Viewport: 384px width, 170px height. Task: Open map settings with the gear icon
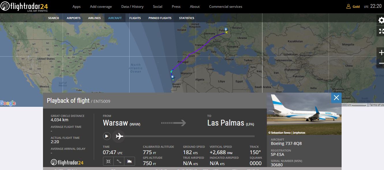[381, 20]
